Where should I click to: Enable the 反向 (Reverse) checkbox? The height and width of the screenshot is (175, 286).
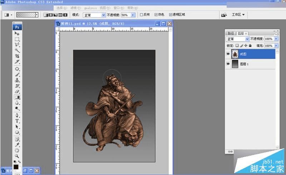(141, 15)
